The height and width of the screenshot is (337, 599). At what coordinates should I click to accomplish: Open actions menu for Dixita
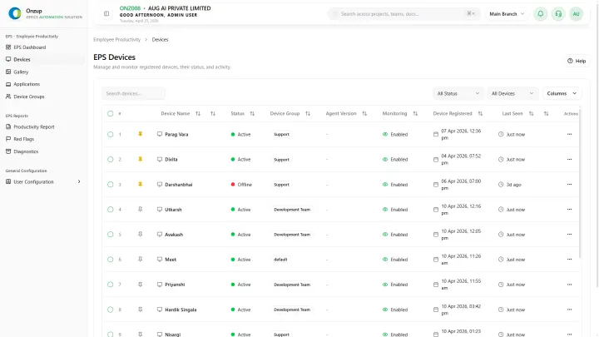pyautogui.click(x=569, y=159)
